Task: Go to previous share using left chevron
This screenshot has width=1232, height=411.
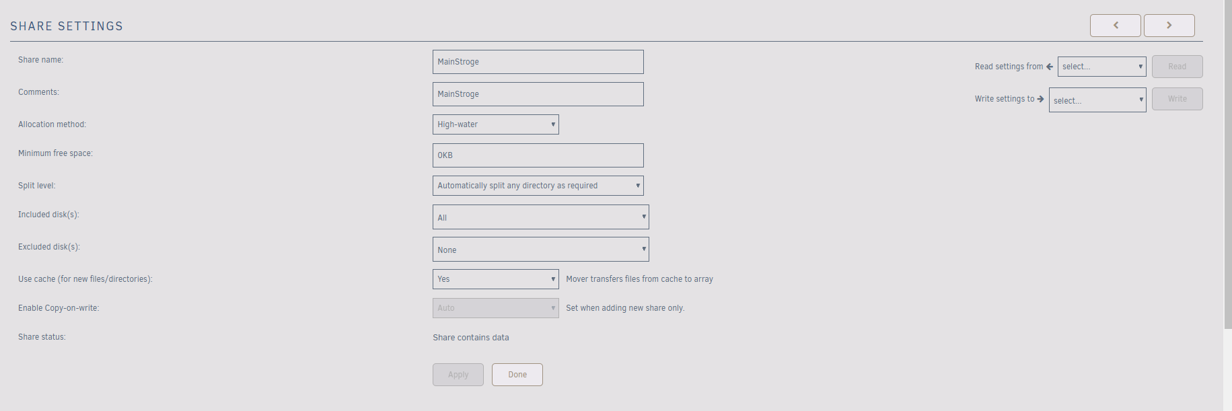Action: click(1115, 26)
